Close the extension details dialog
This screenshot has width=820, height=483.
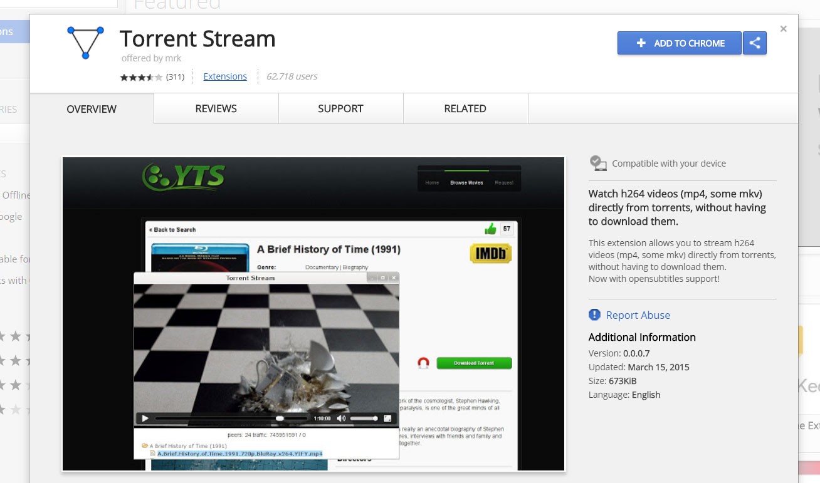[x=783, y=29]
